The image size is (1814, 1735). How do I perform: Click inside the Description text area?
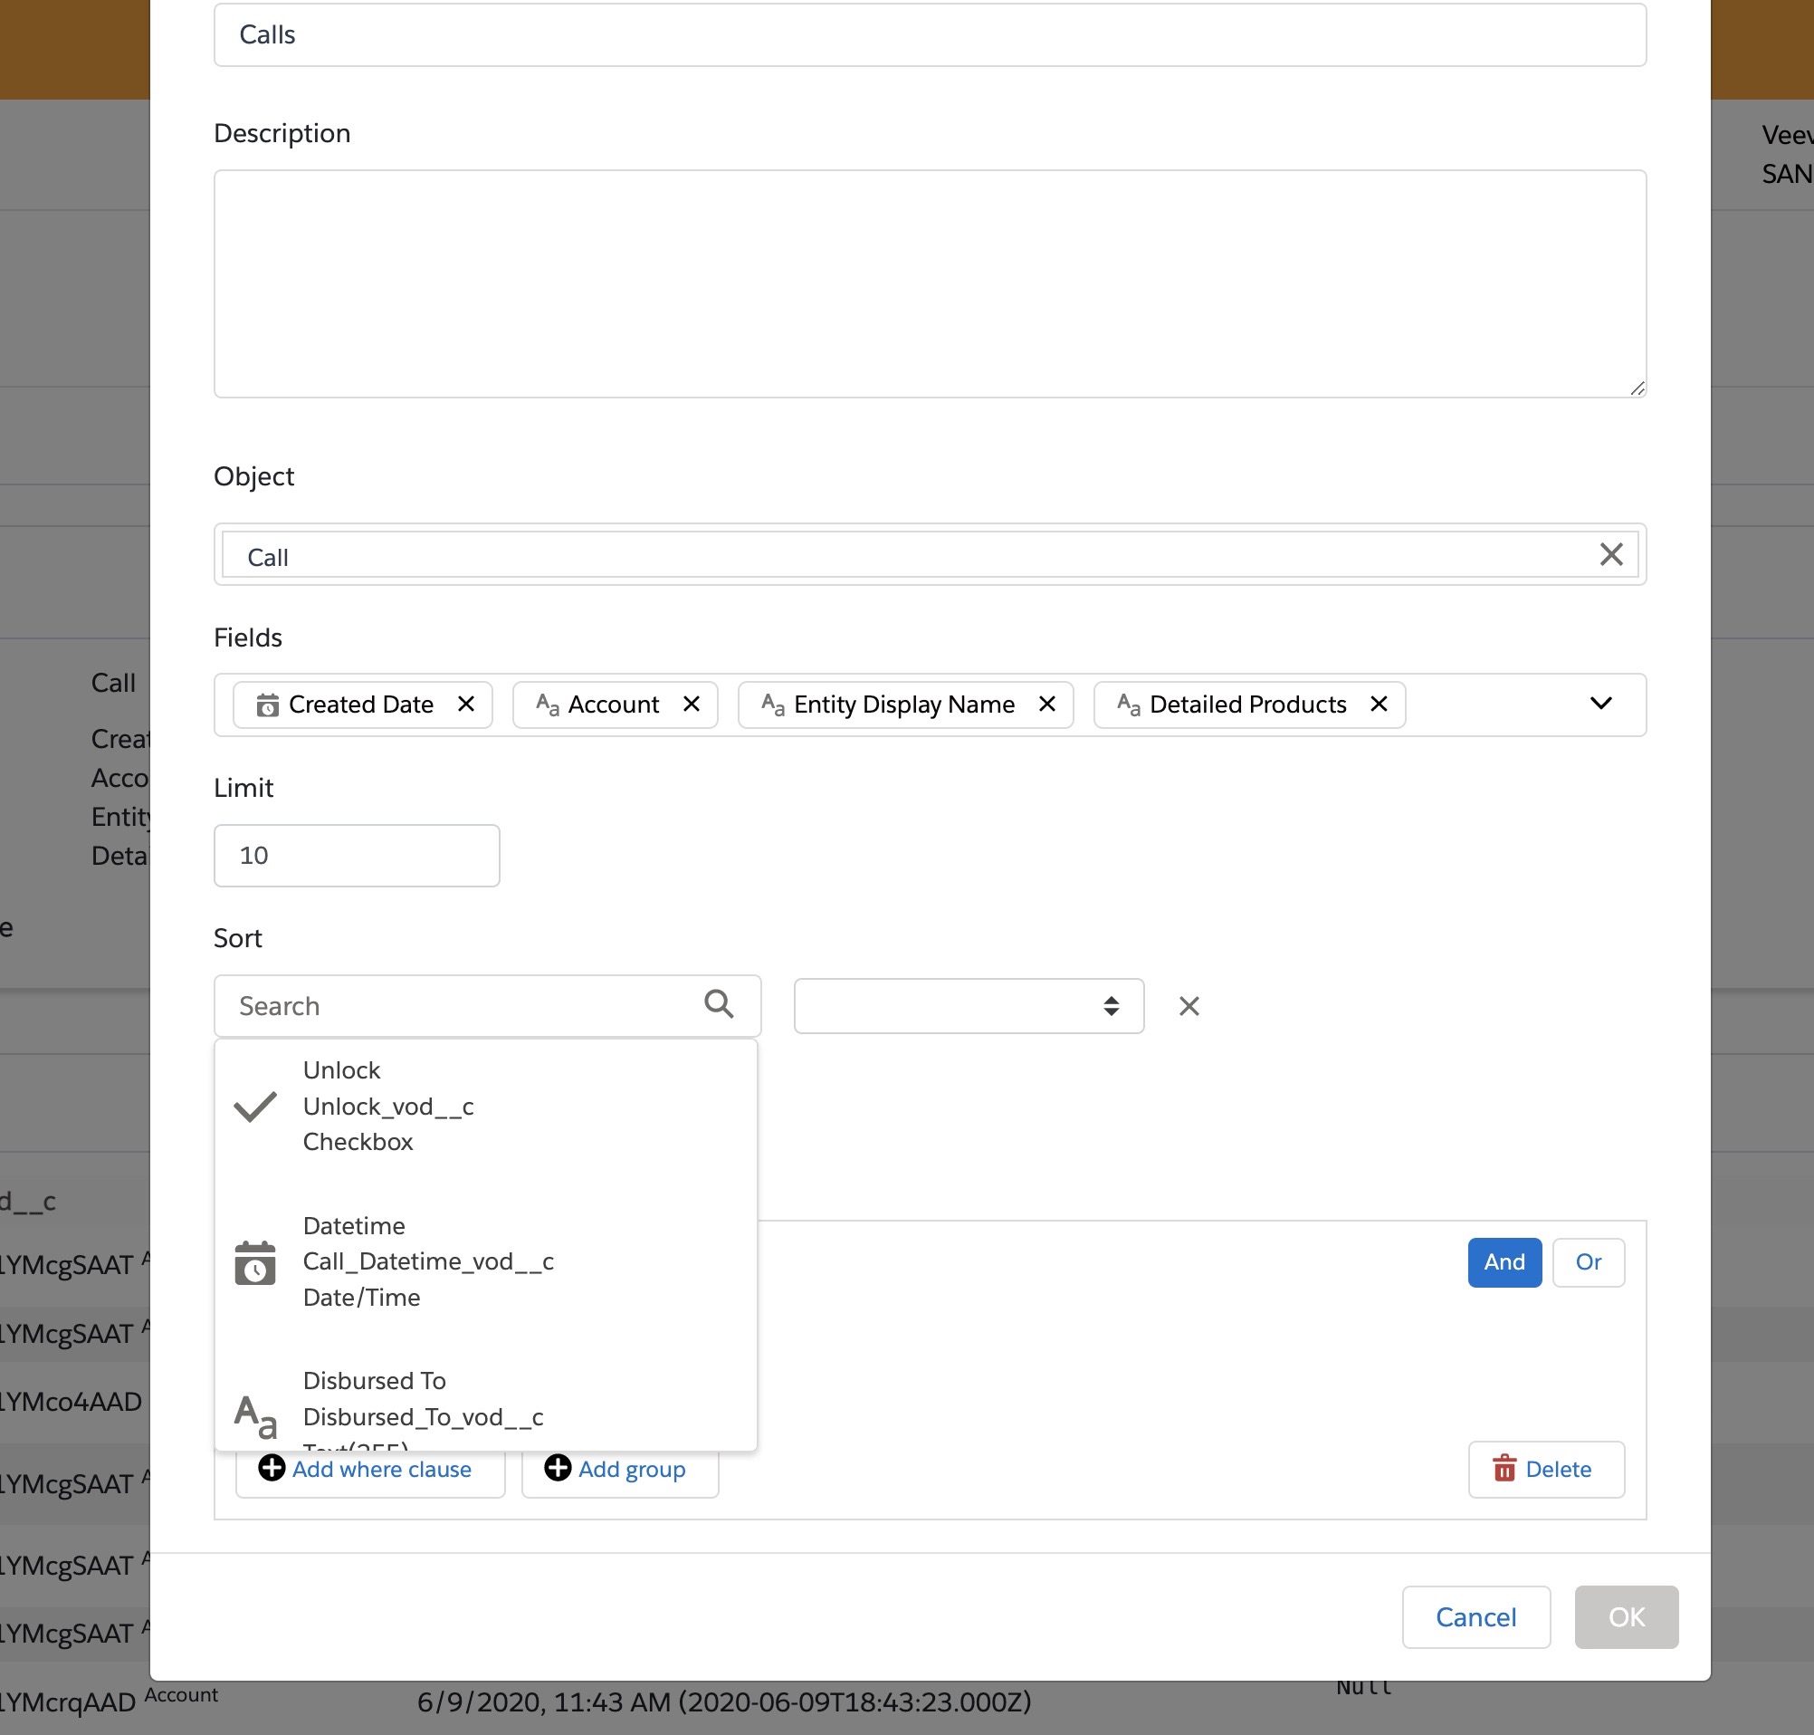[930, 284]
